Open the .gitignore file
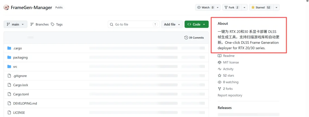This screenshot has height=117, width=309. 20,76
